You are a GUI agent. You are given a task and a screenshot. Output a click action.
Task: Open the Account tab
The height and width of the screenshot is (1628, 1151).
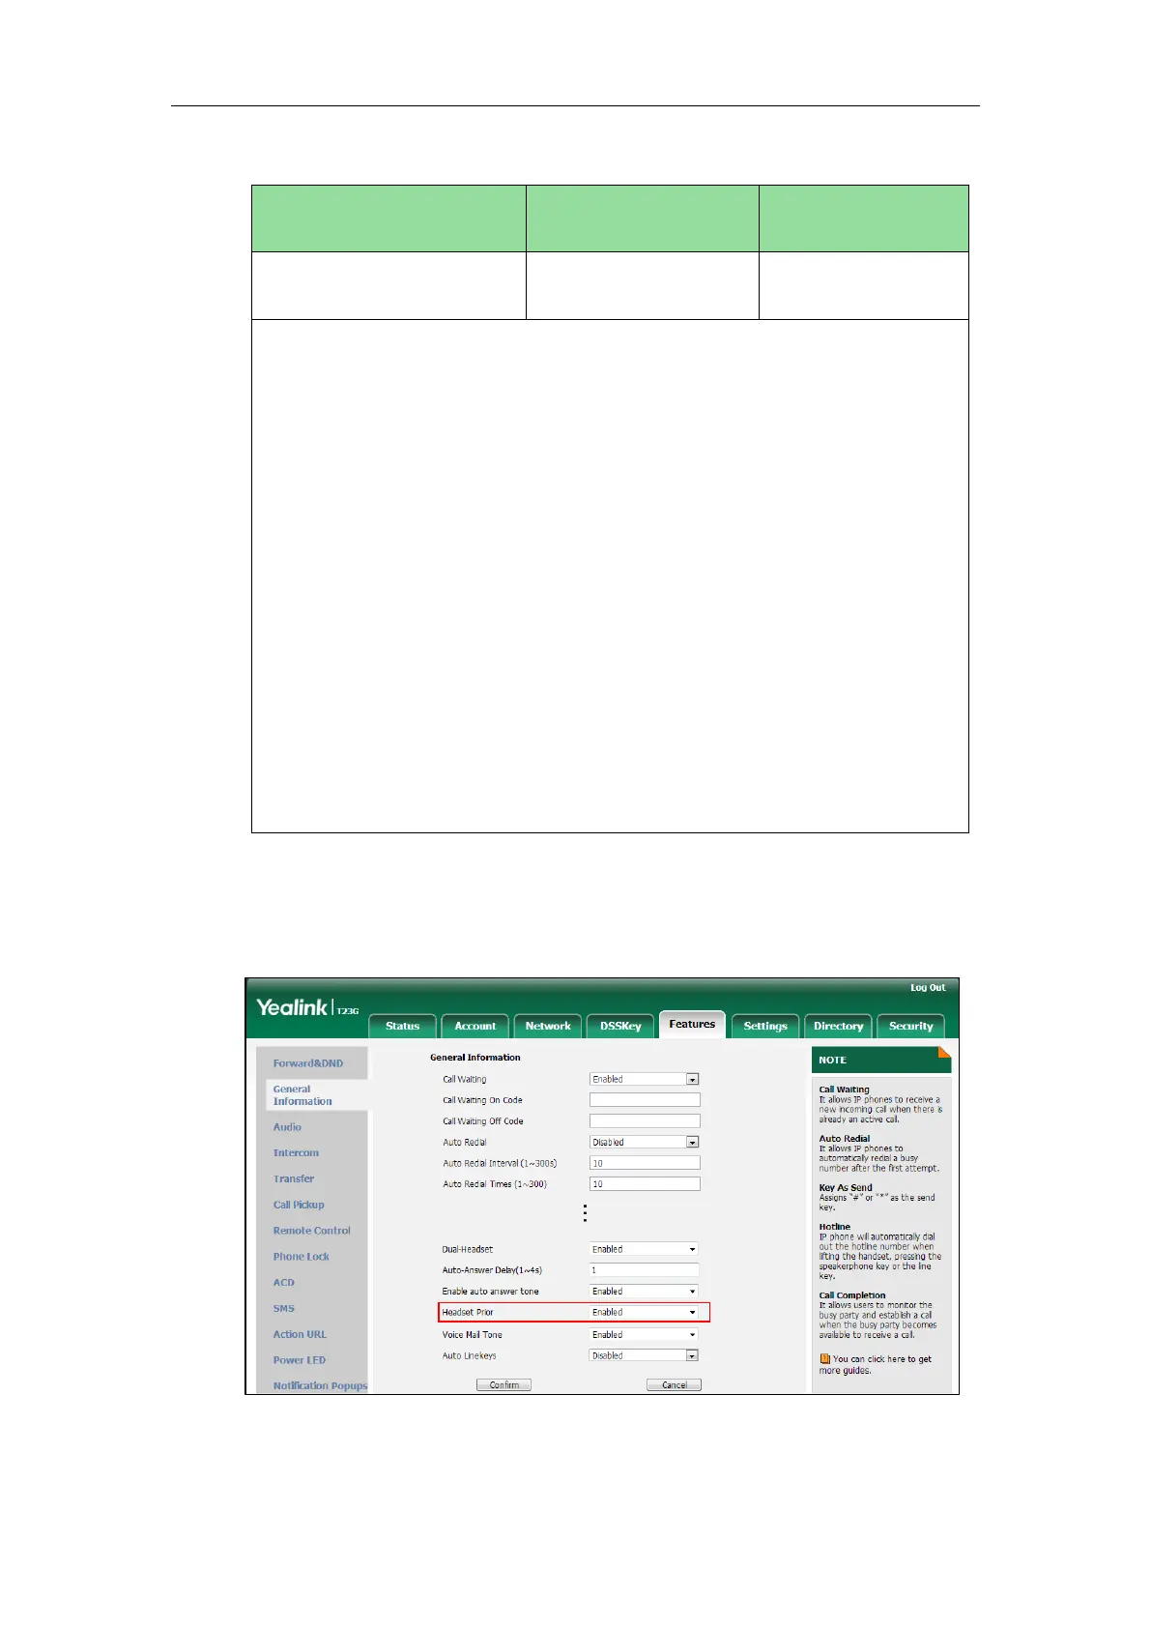475,1026
